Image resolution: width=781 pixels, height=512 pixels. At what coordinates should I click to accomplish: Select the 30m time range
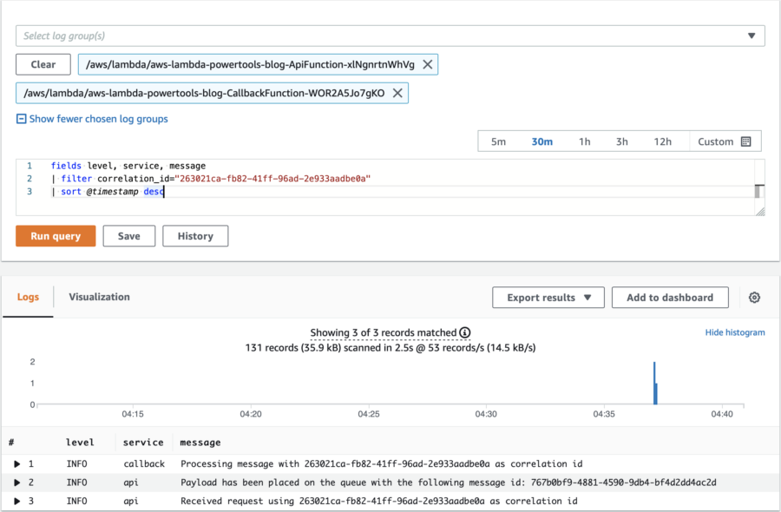click(541, 141)
